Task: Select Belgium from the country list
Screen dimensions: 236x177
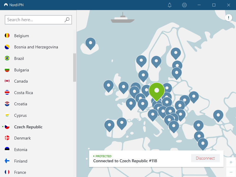Action: (22, 36)
